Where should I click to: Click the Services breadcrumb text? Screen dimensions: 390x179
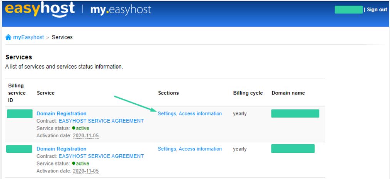tap(62, 37)
